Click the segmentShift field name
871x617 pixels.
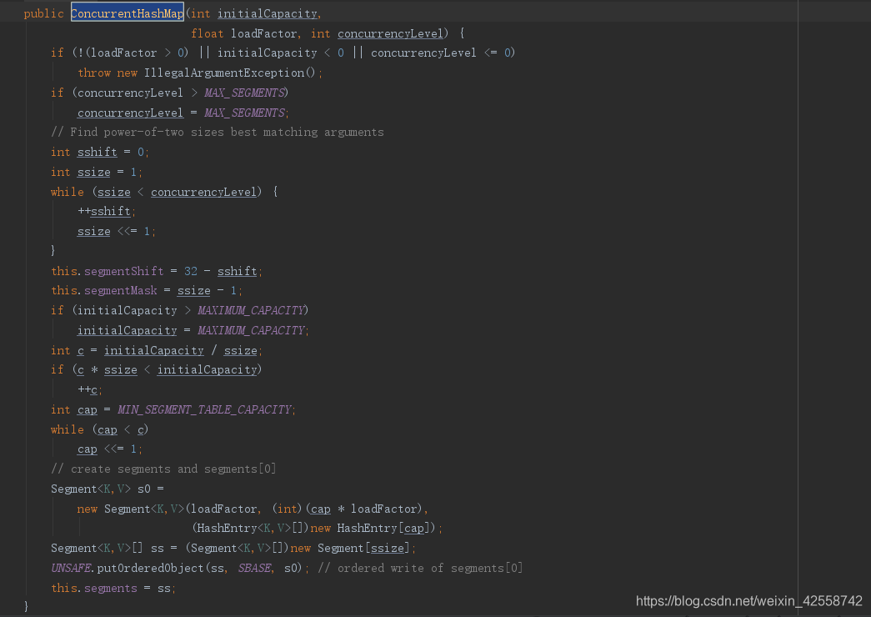(x=124, y=271)
